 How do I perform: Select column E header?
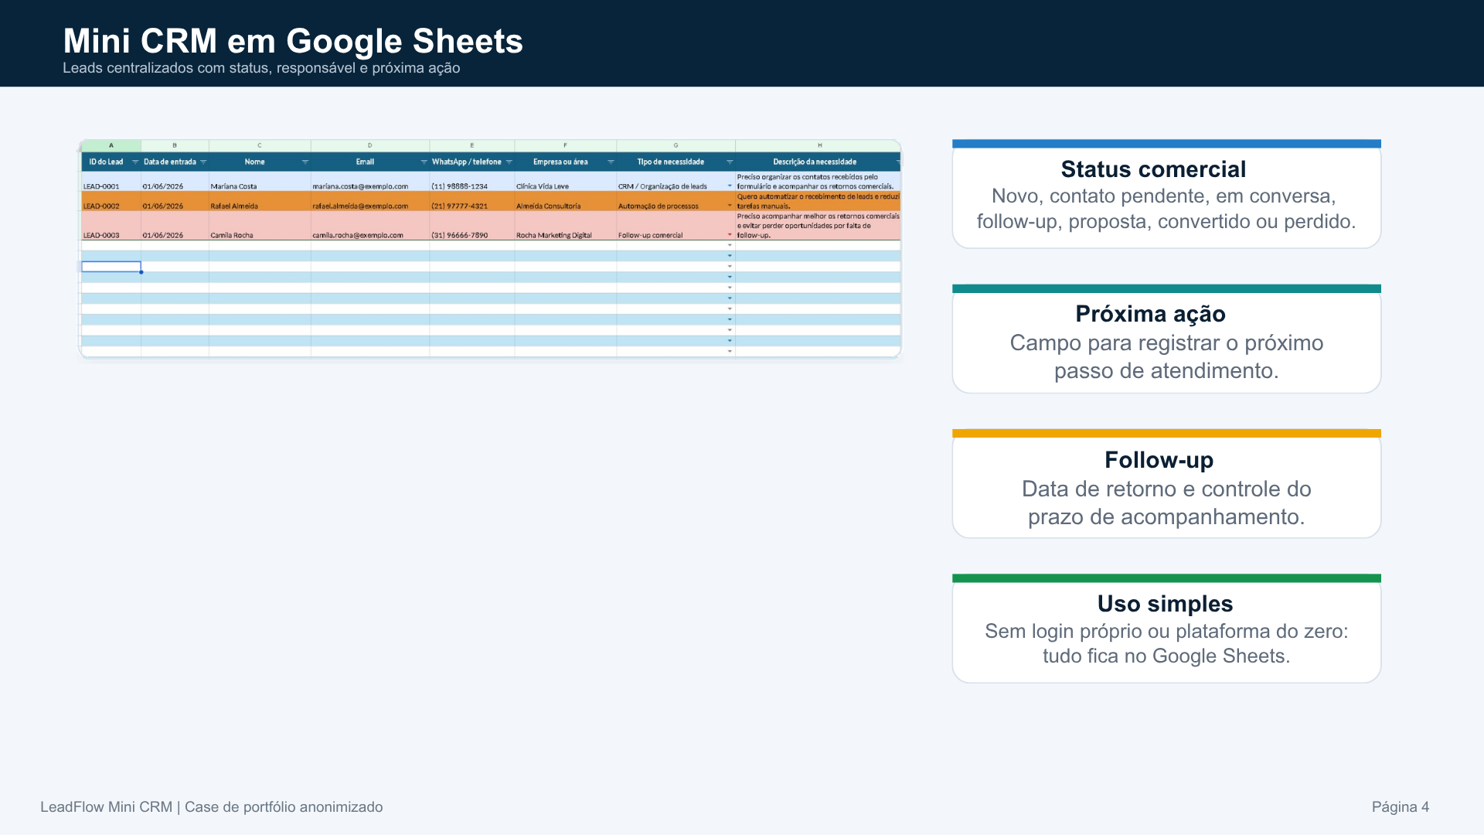click(x=472, y=145)
